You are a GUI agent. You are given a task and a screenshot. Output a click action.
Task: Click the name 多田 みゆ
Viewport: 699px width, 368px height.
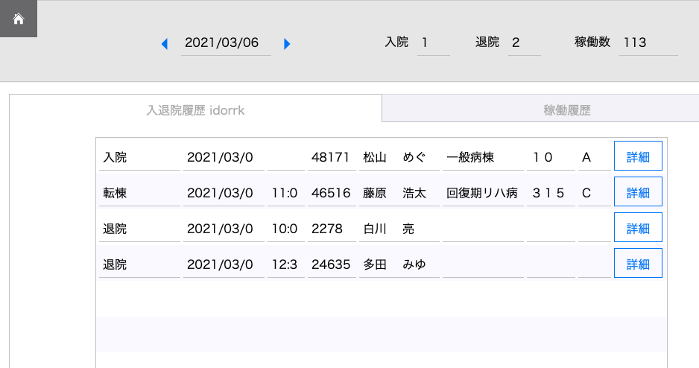(x=399, y=264)
